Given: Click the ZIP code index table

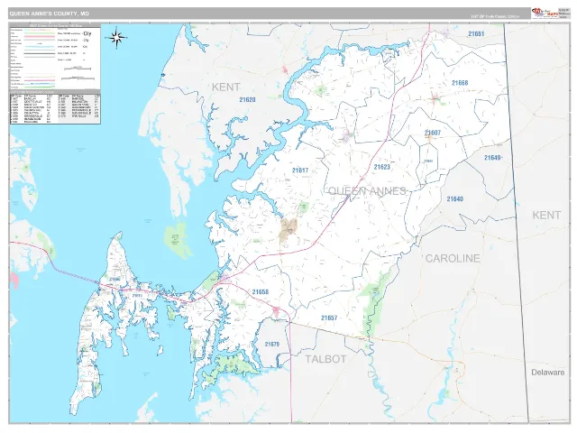Looking at the screenshot, I should [55, 108].
